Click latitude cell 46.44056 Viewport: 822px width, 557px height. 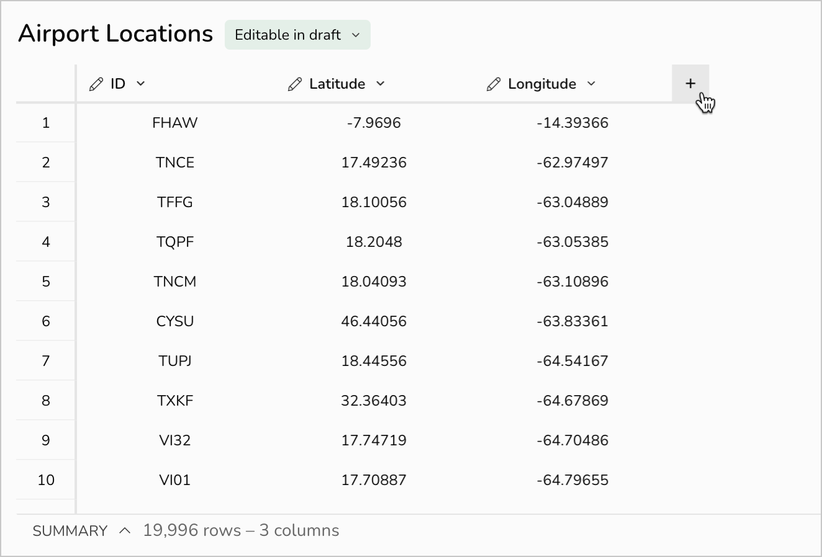[374, 321]
